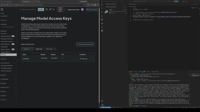This screenshot has height=112, width=200.
Task: Expand the Projects sidebar section
Action: (8, 20)
